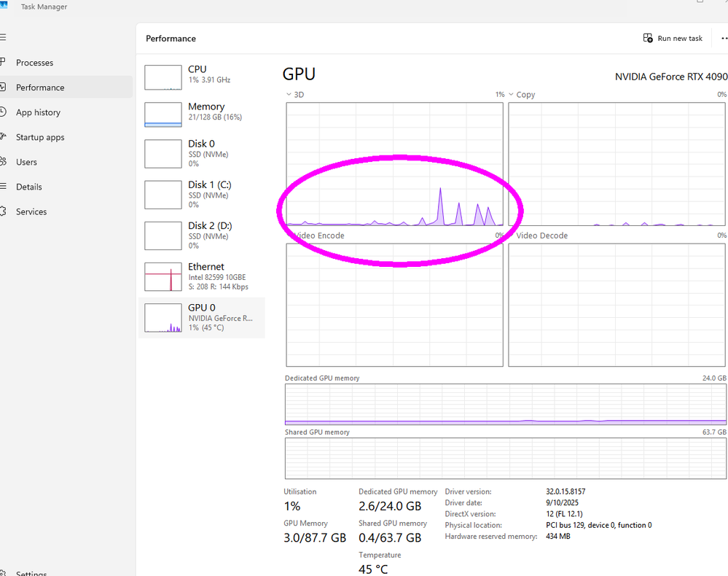Toggle the hamburger navigation menu
This screenshot has height=576, width=728.
click(x=3, y=37)
